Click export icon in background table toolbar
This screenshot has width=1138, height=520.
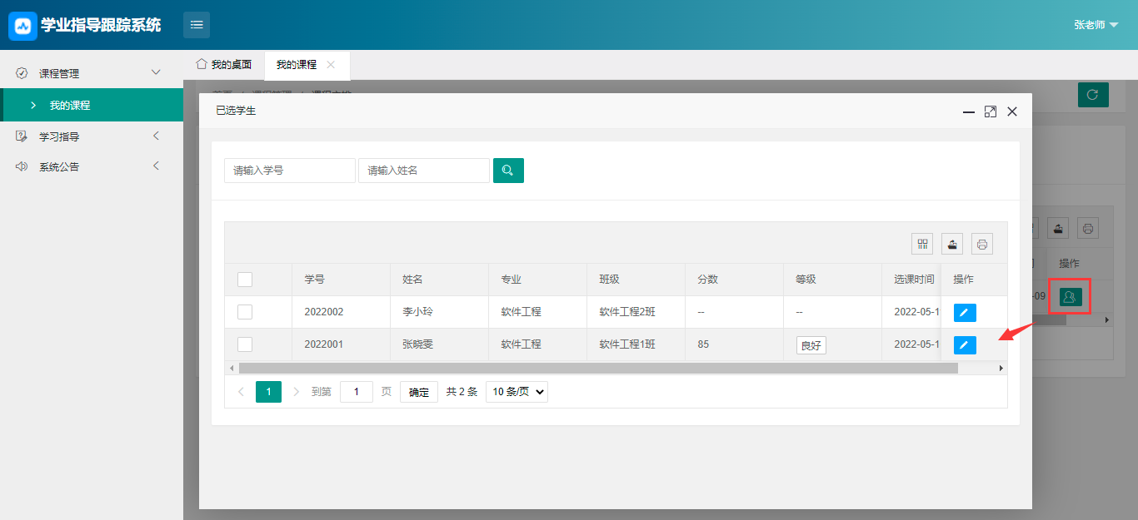click(1058, 228)
